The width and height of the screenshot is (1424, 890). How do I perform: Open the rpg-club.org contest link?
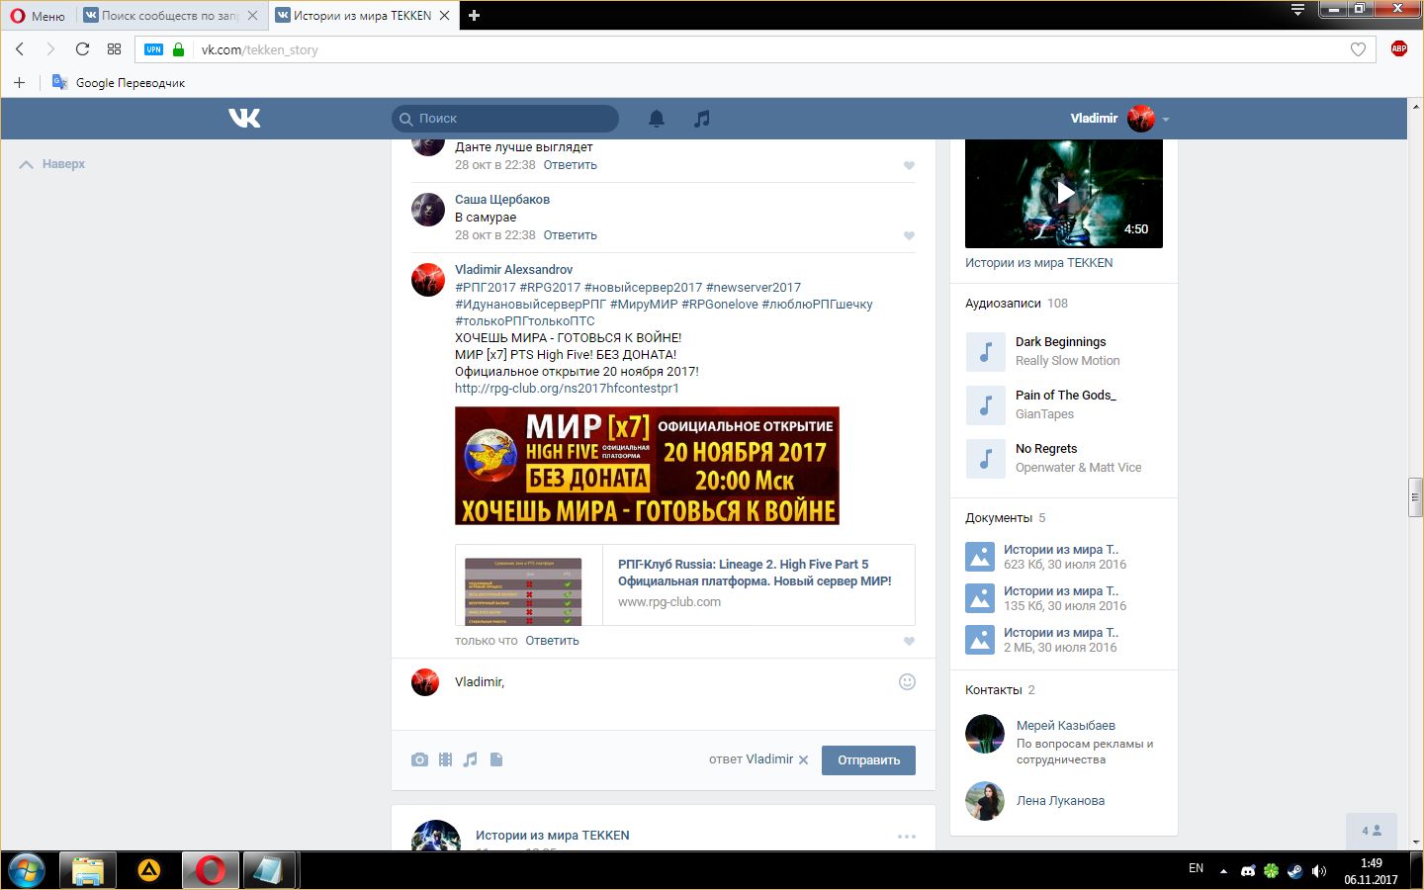pyautogui.click(x=567, y=389)
